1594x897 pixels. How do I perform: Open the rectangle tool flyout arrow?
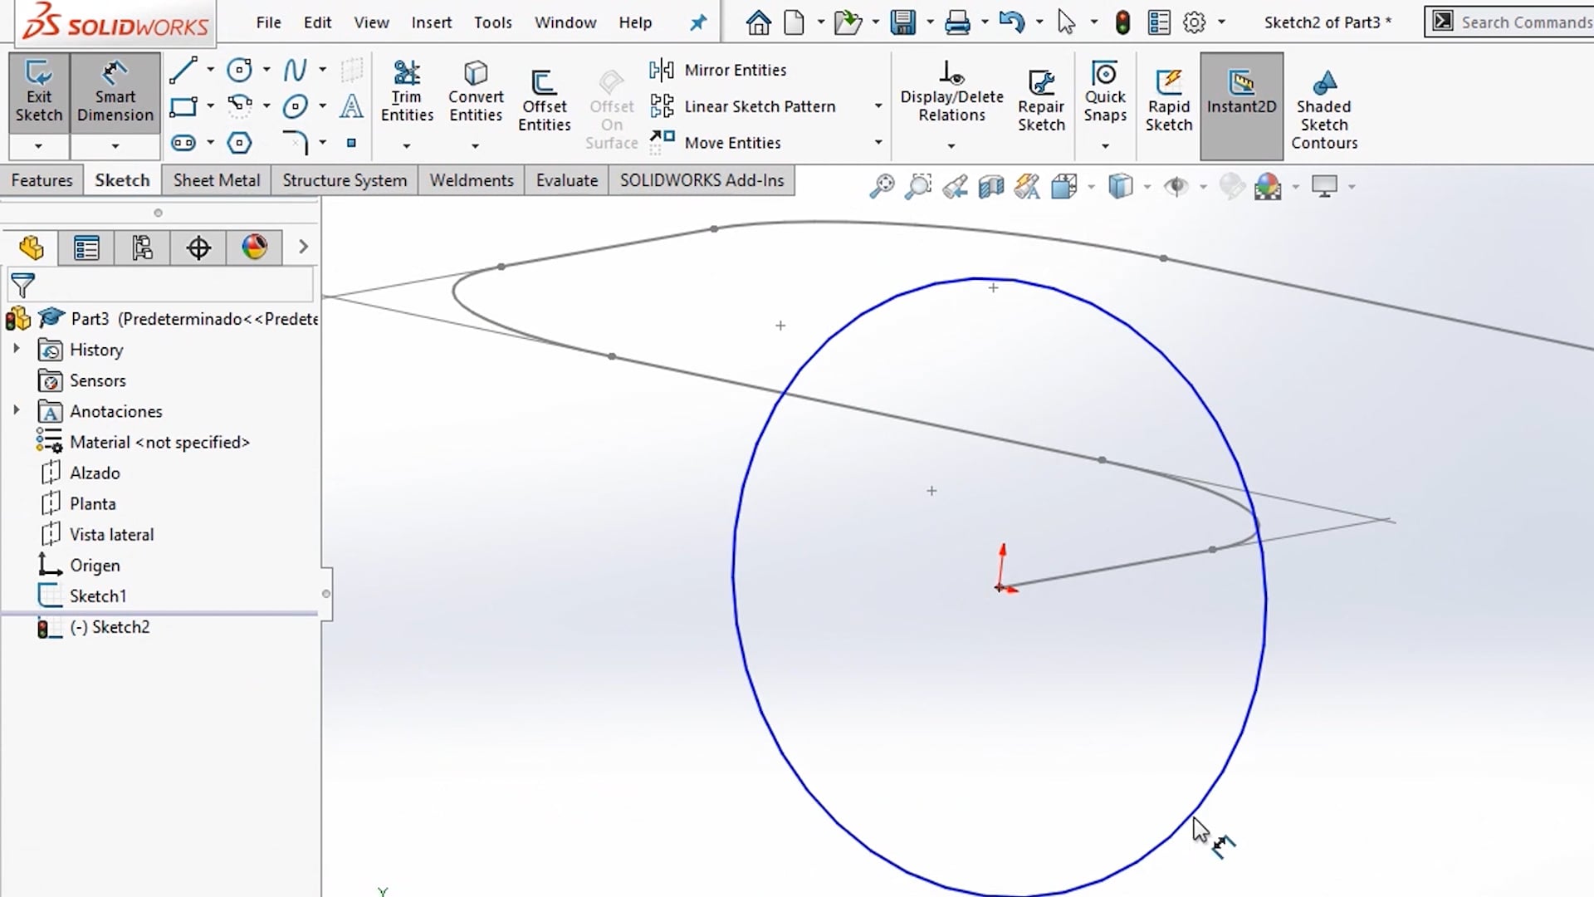[210, 106]
